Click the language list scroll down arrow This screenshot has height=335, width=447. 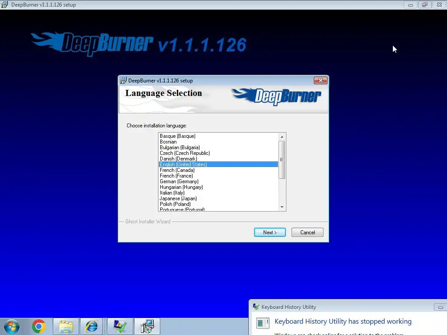282,207
